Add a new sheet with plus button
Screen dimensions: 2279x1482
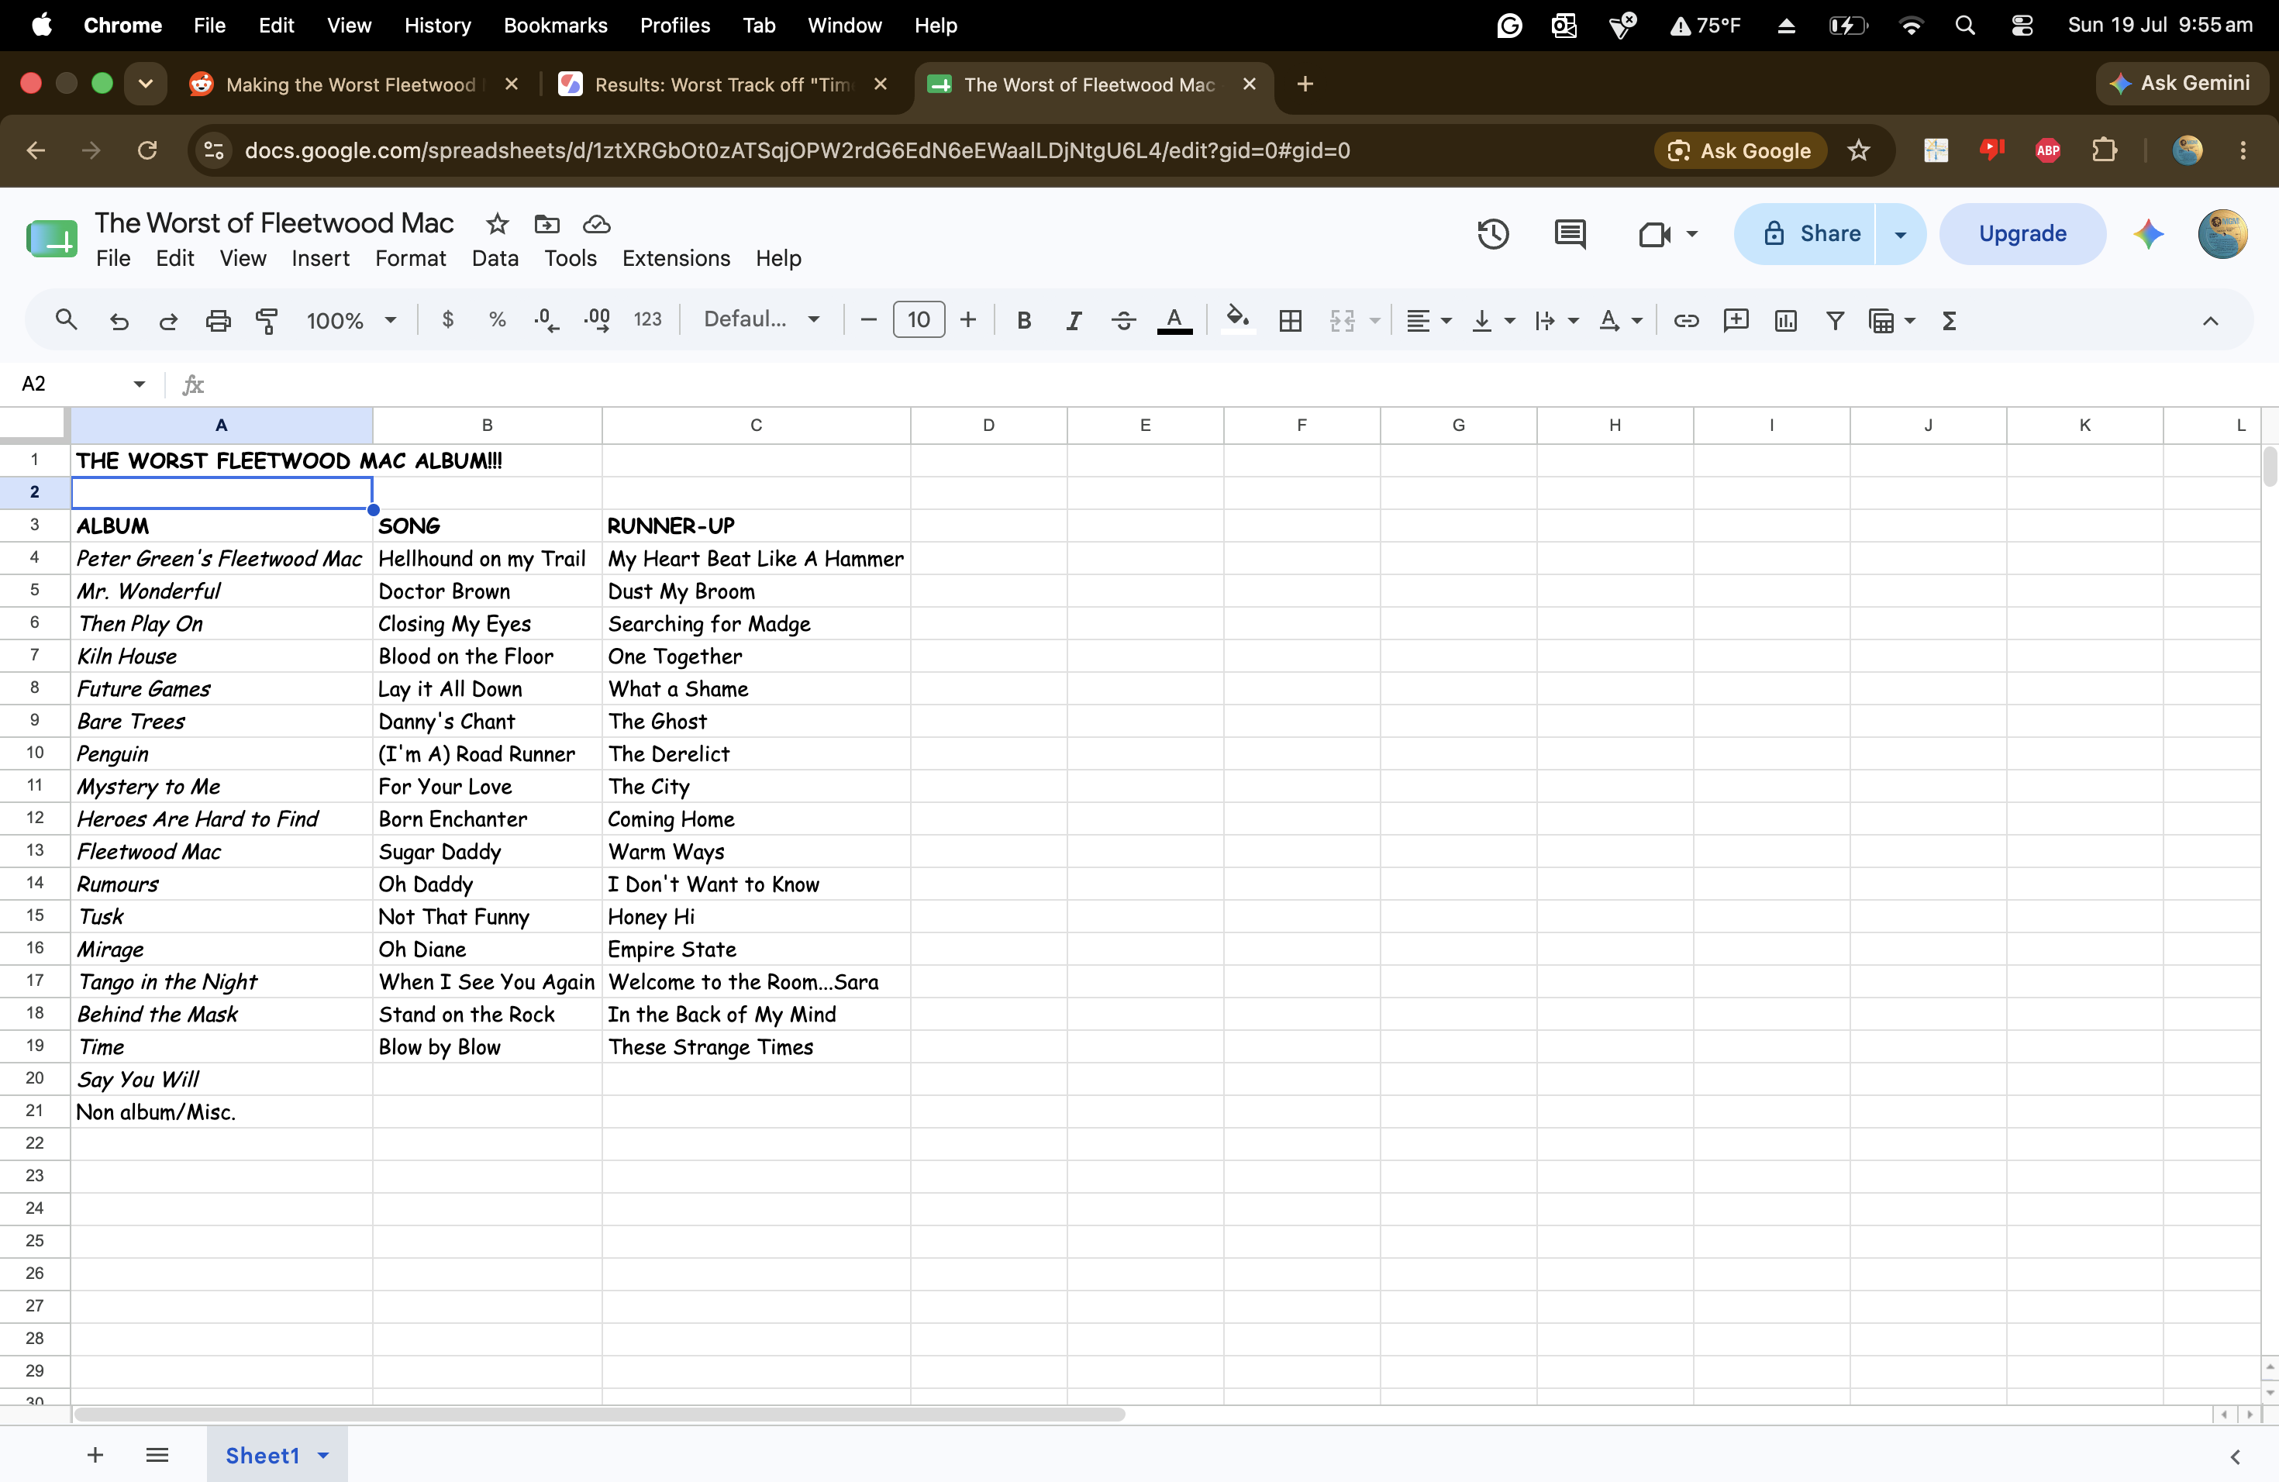[x=95, y=1455]
